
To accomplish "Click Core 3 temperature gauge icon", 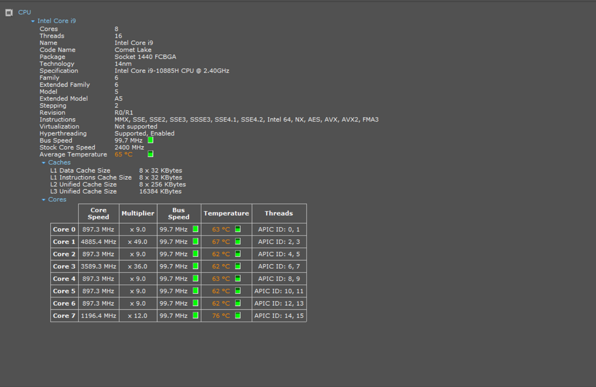I will (238, 266).
